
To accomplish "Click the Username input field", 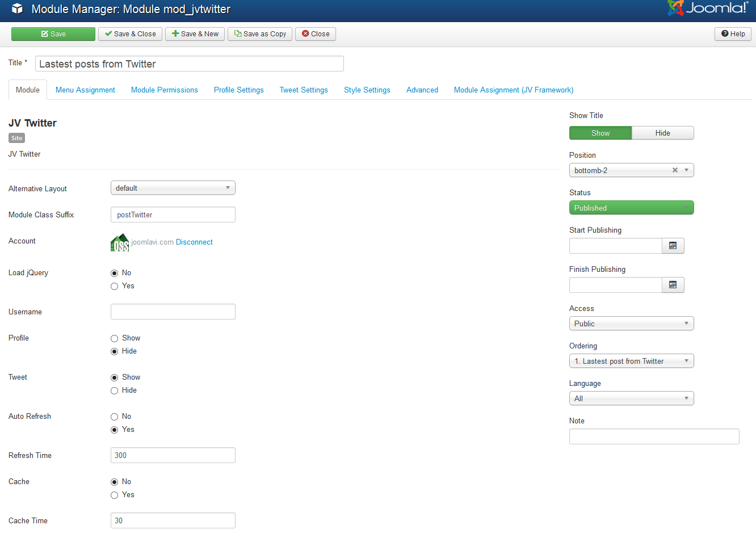I will [x=173, y=312].
